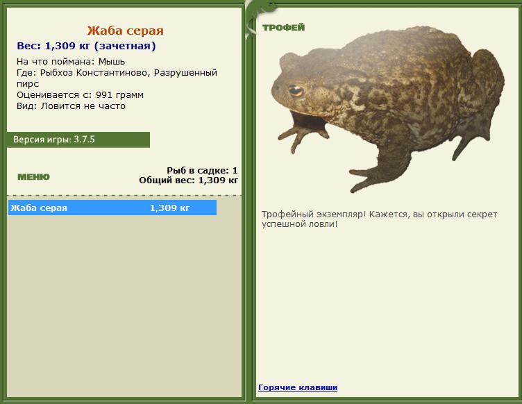Click the text 'Вид: Ловится не часто'
Screen dimensions: 522x404
(71, 106)
